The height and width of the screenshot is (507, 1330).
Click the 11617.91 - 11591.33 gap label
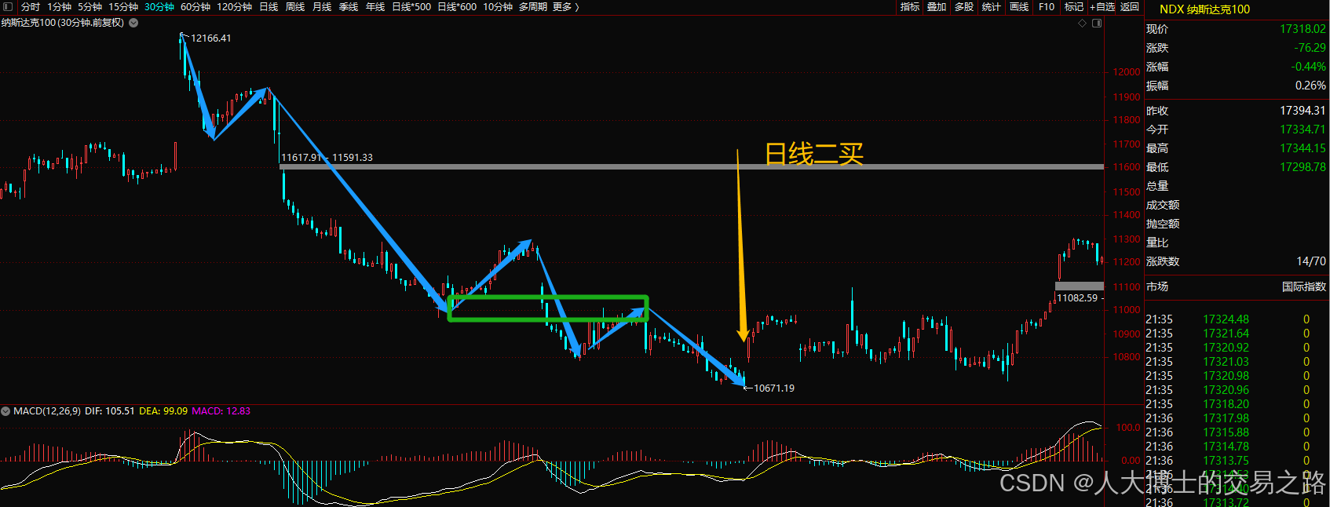[x=327, y=157]
